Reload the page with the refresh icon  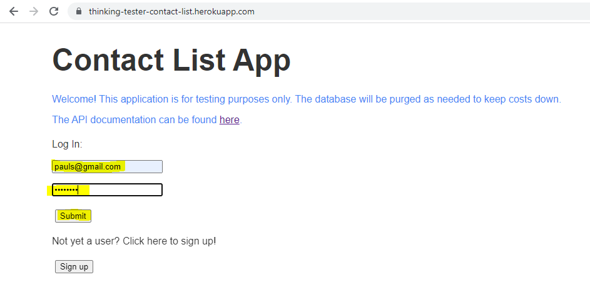click(x=54, y=11)
